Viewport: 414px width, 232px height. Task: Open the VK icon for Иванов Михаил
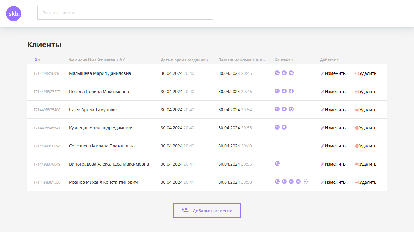tap(298, 182)
